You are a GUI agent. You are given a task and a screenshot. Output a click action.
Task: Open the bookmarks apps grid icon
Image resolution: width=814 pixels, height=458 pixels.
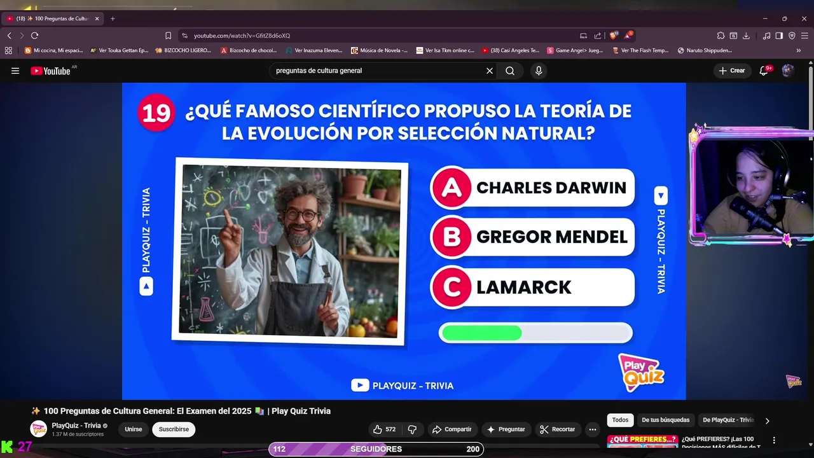coord(8,50)
